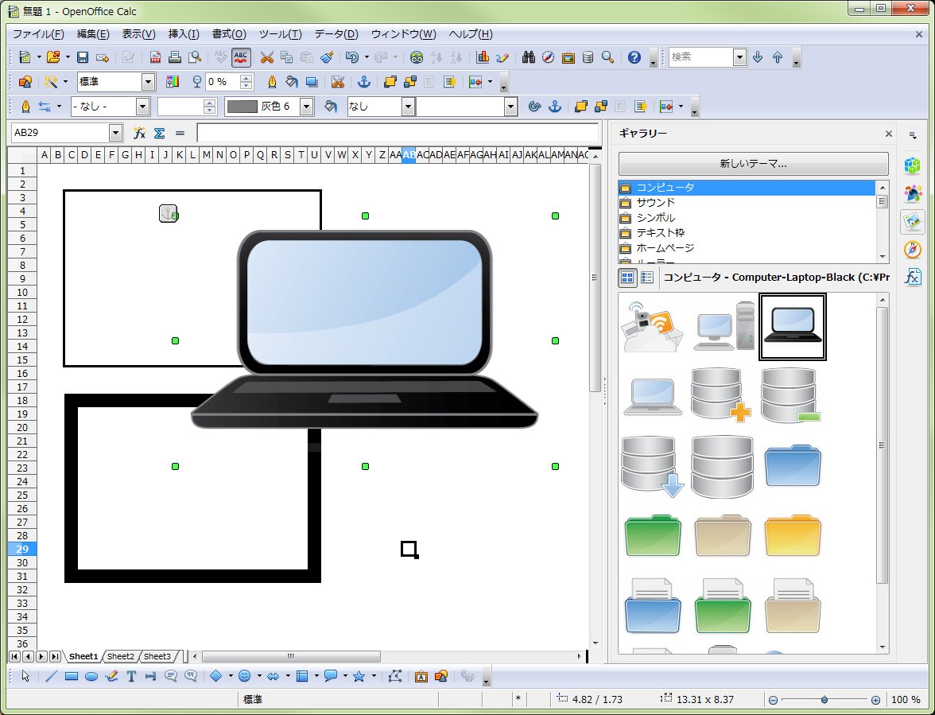Open the ファイル(F) menu
This screenshot has height=715, width=935.
(38, 34)
